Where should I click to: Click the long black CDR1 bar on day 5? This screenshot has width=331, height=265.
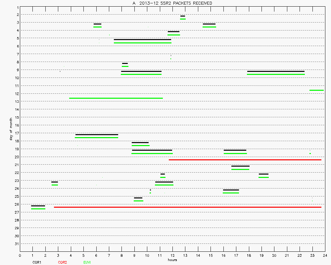point(142,40)
